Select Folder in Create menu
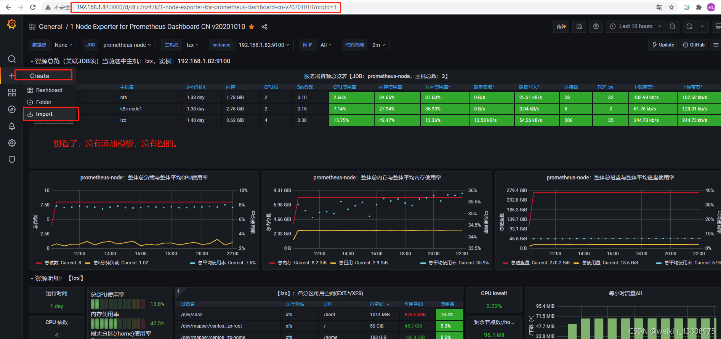This screenshot has height=339, width=721. [x=44, y=102]
